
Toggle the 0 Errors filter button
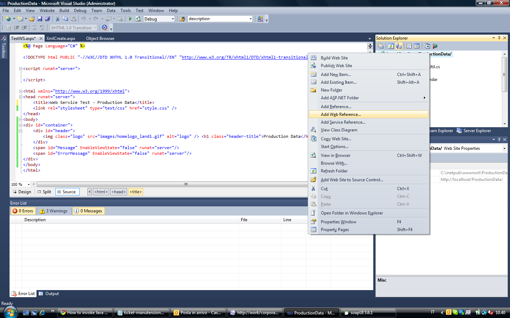coord(23,211)
